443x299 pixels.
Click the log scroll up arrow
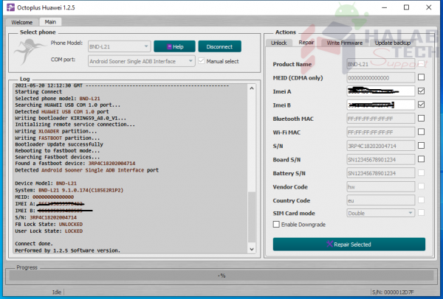(x=252, y=88)
